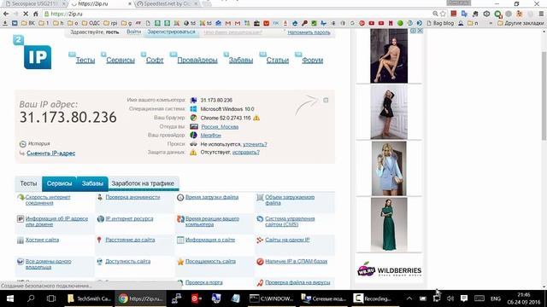Switch to the Speedtest.net browser tab

167,3
